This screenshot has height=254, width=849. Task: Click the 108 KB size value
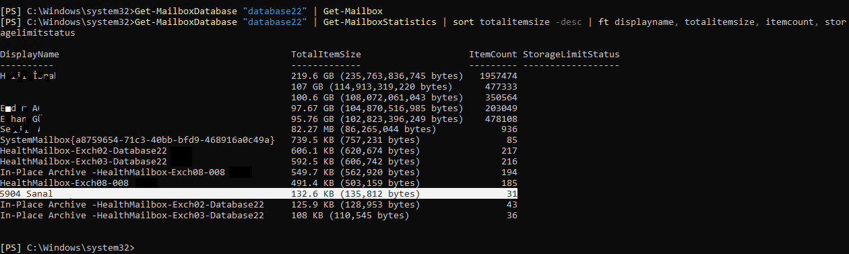tap(350, 216)
